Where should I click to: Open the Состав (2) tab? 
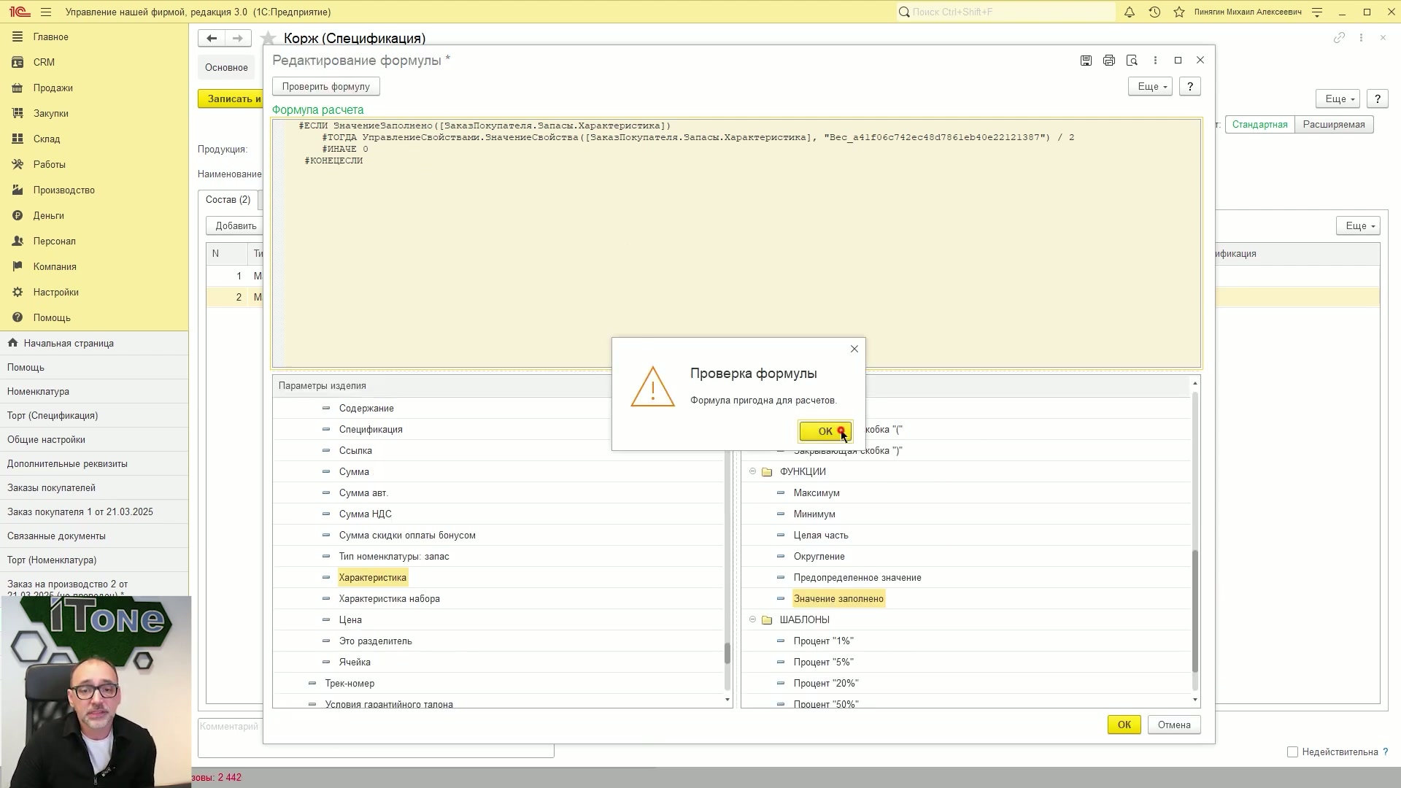[x=228, y=199]
